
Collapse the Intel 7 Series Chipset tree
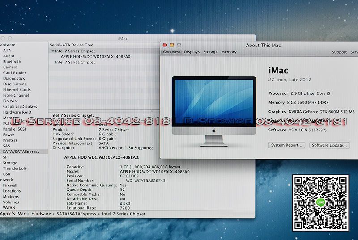click(53, 51)
